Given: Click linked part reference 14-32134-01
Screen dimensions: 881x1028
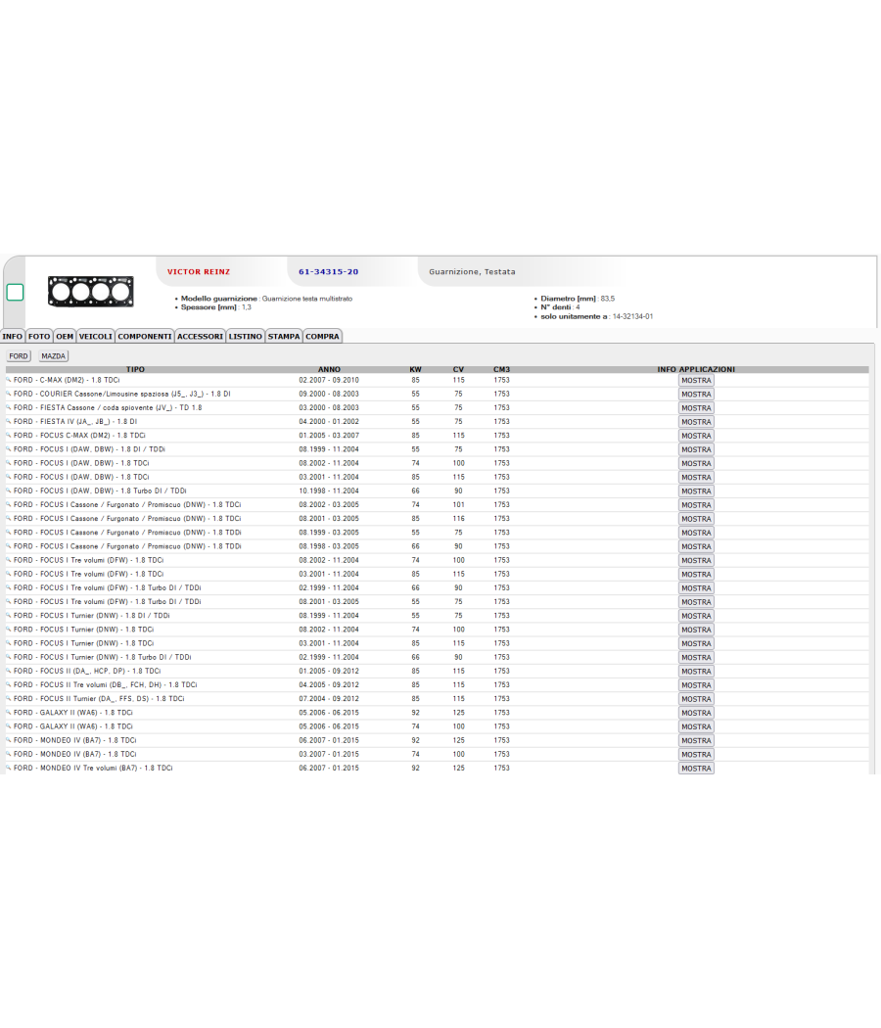Looking at the screenshot, I should (632, 316).
